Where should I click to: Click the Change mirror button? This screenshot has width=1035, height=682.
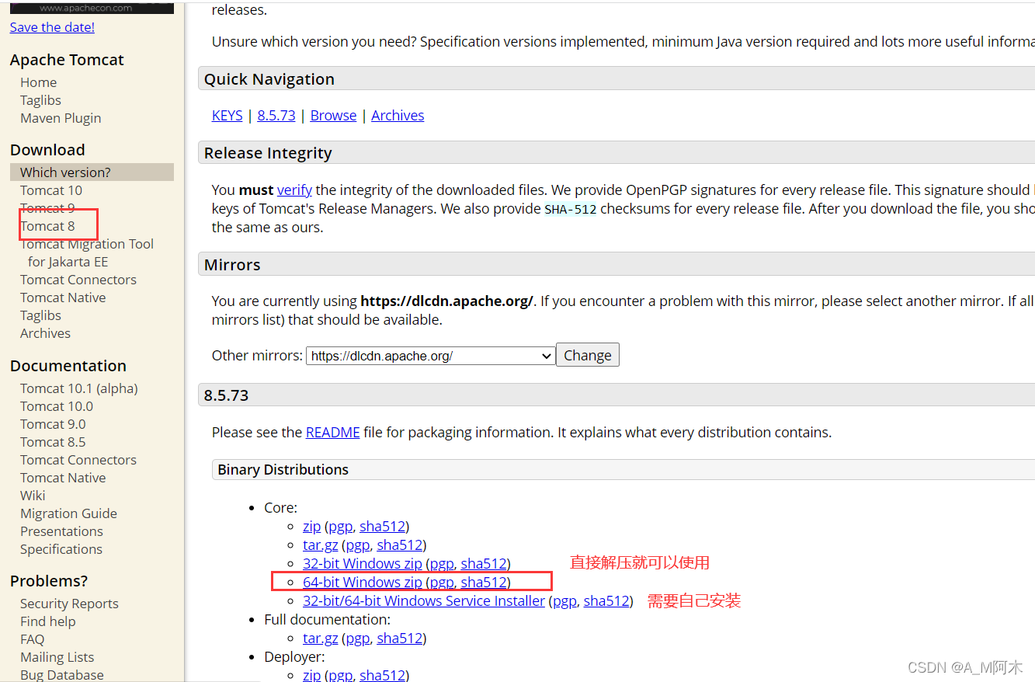(588, 355)
